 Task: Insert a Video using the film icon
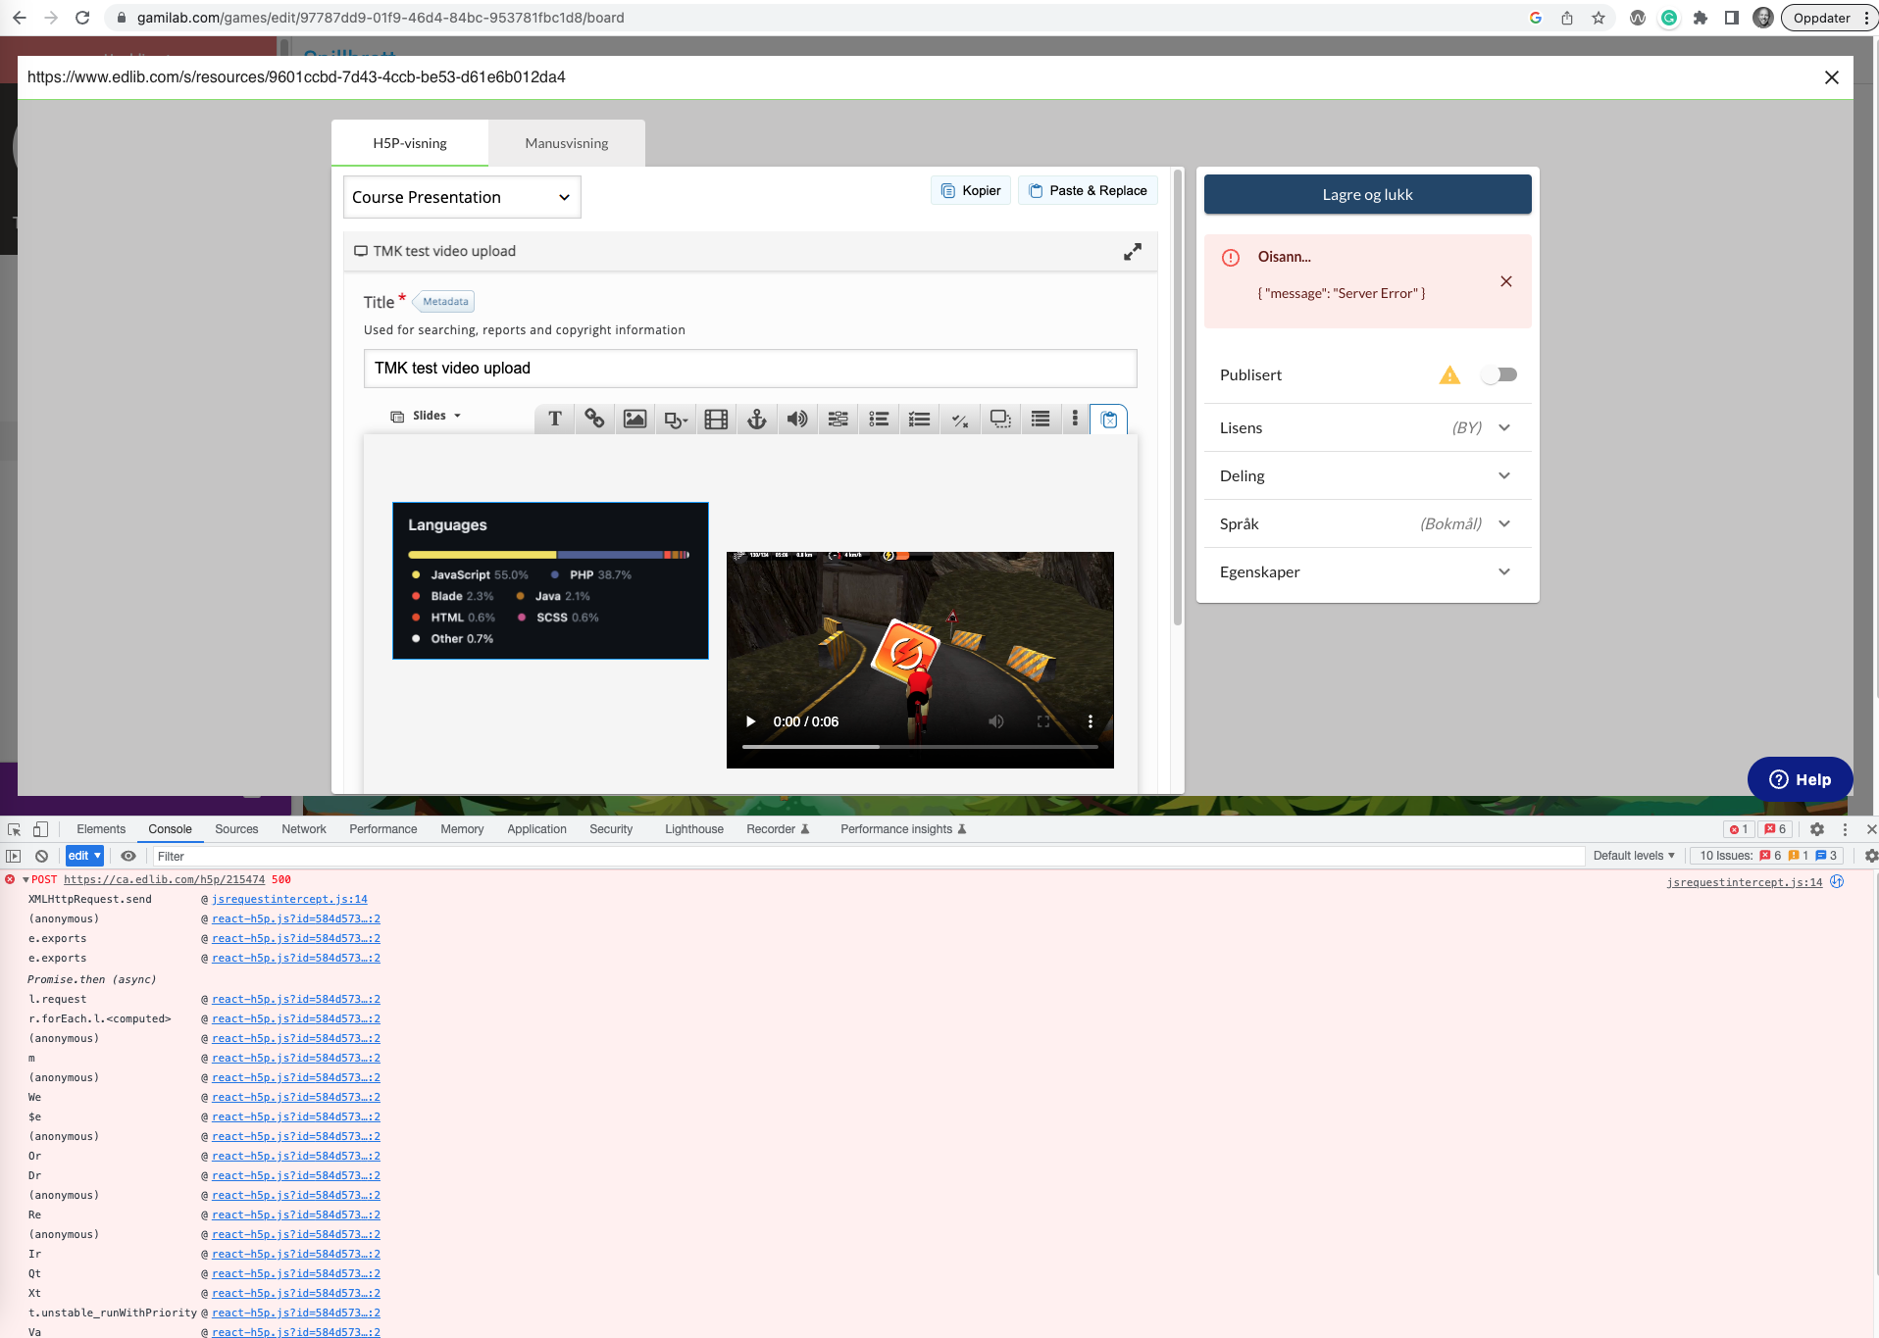click(x=715, y=419)
